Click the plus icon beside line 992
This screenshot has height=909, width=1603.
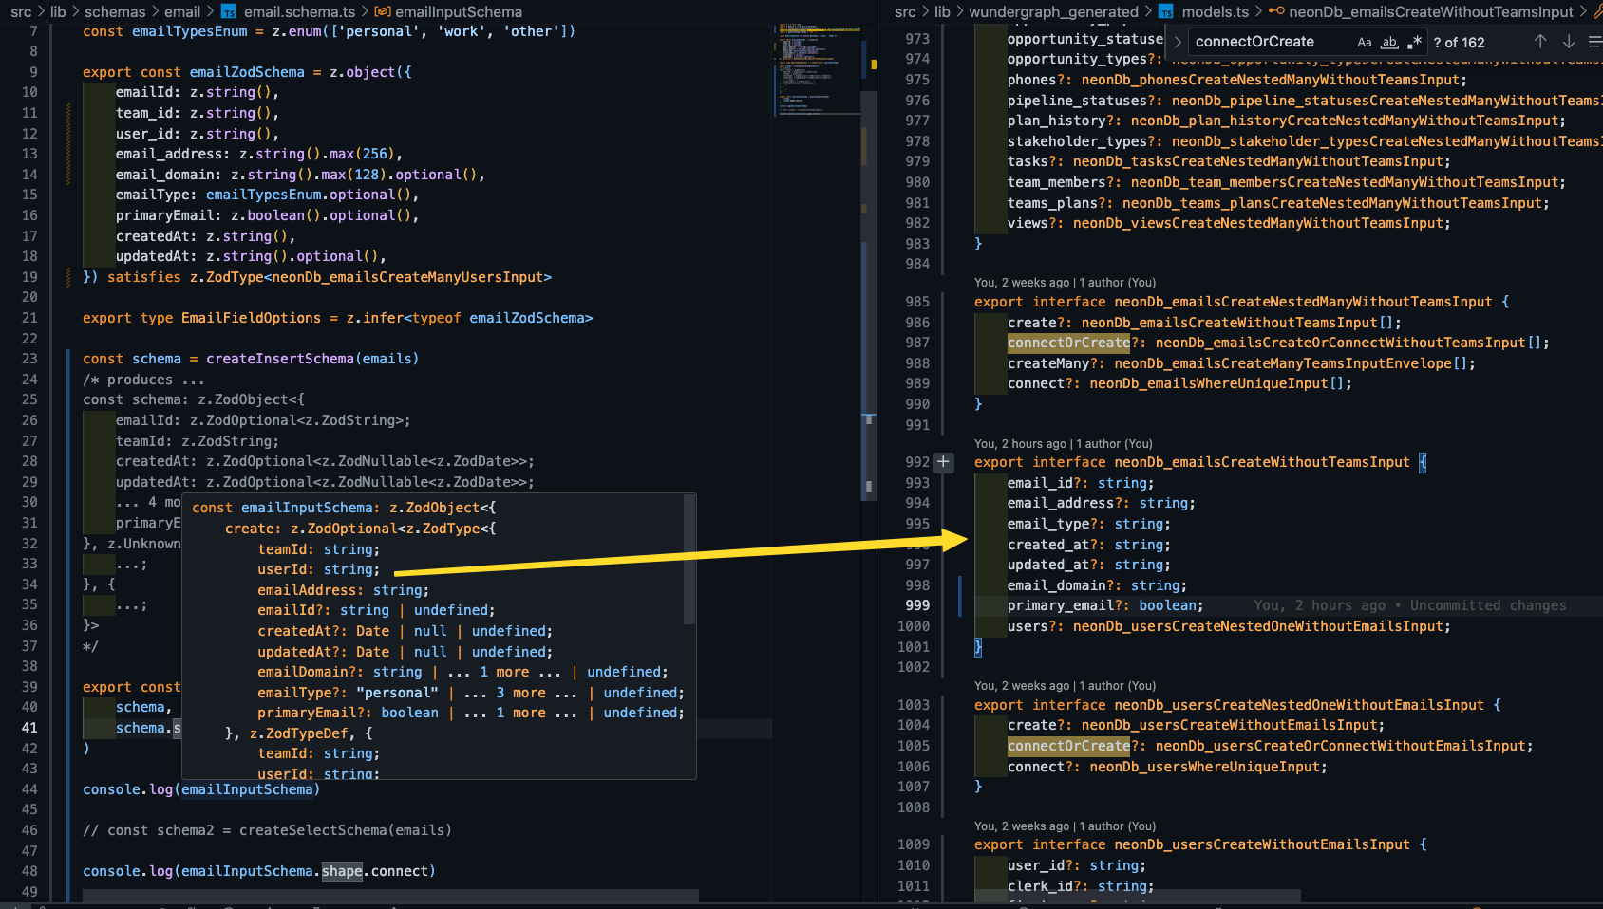[943, 462]
